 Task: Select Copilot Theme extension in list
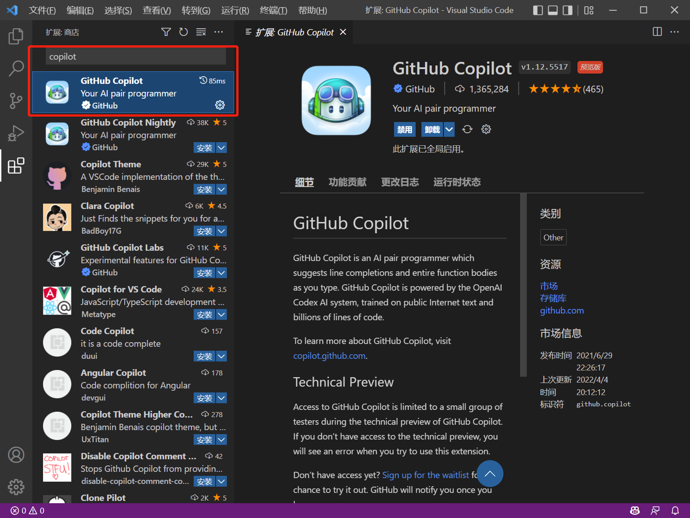[134, 176]
